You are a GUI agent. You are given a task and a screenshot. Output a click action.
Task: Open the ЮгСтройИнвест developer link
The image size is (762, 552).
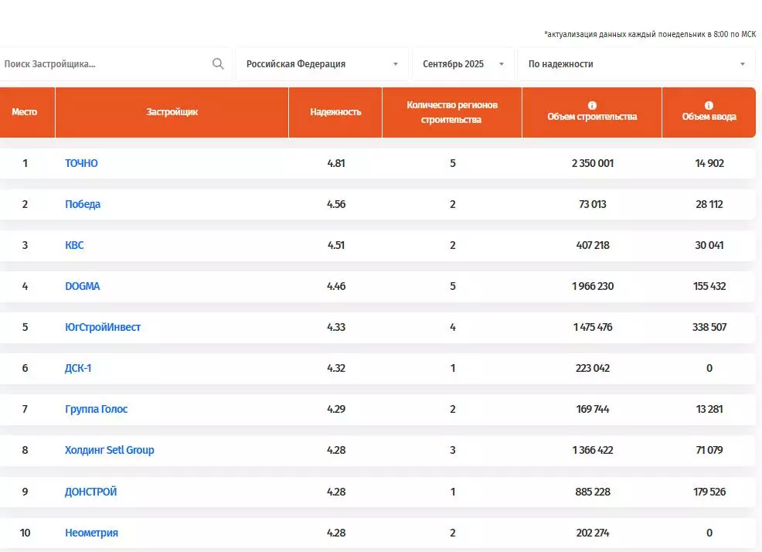click(103, 327)
